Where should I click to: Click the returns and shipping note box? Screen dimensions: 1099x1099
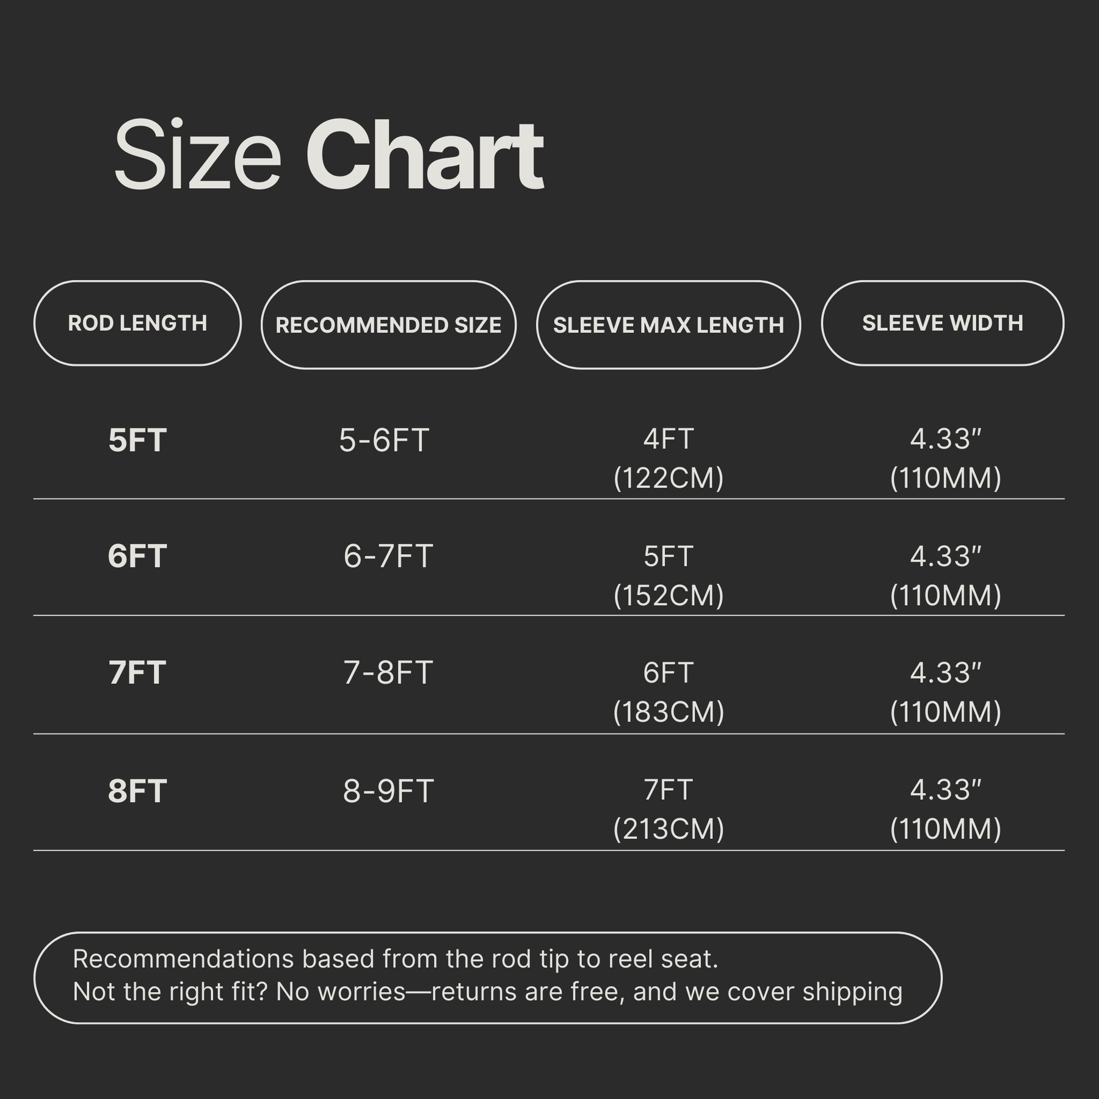point(487,975)
